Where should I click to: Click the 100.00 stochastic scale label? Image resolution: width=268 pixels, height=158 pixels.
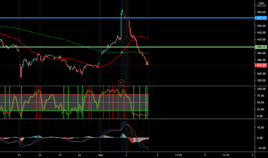click(x=261, y=89)
